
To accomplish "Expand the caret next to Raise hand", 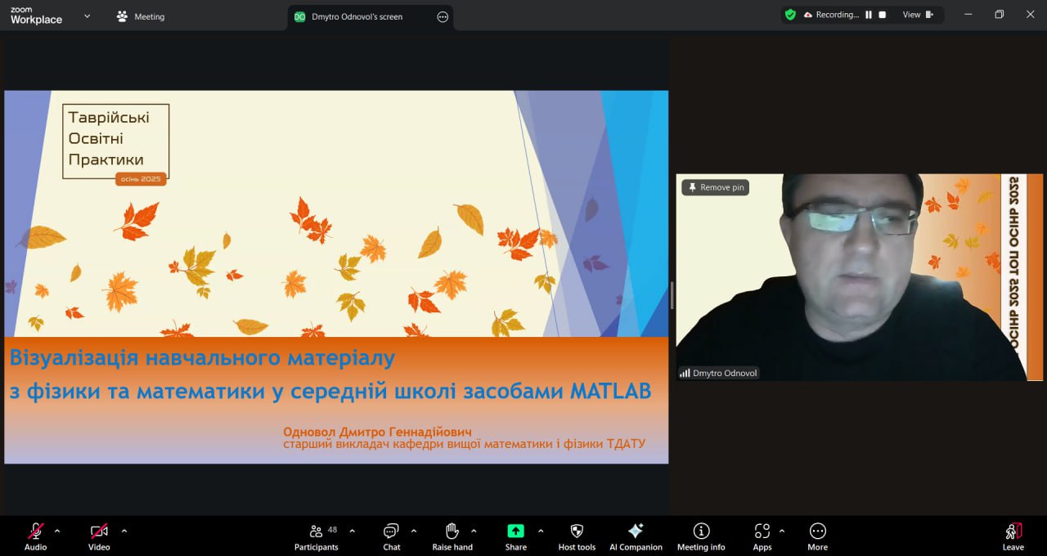I will tap(474, 531).
